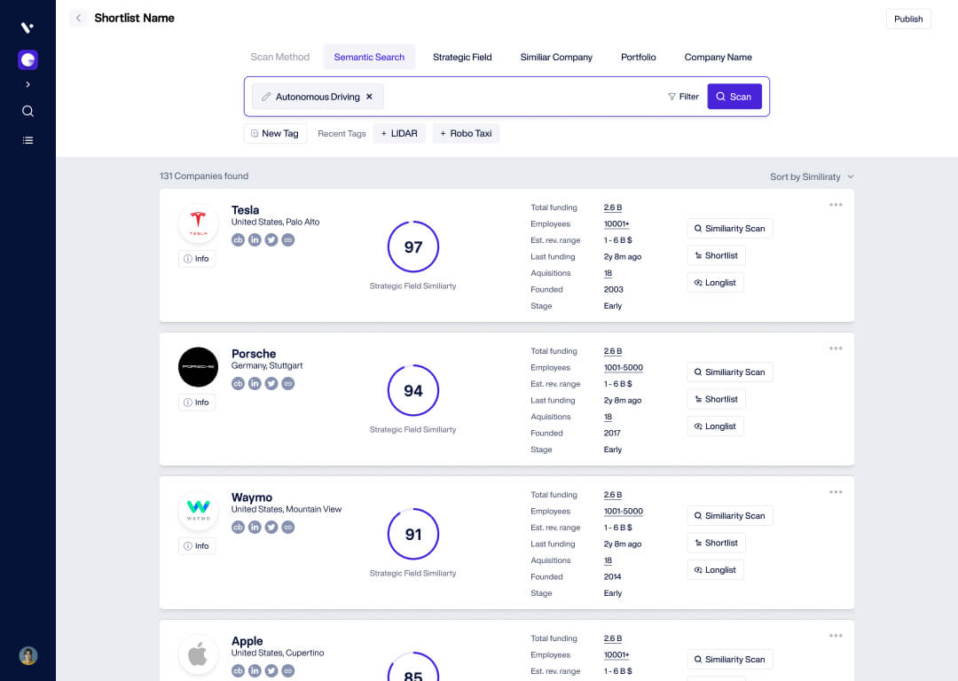This screenshot has height=681, width=958.
Task: Open Porsche's LinkedIn icon
Action: tap(255, 384)
